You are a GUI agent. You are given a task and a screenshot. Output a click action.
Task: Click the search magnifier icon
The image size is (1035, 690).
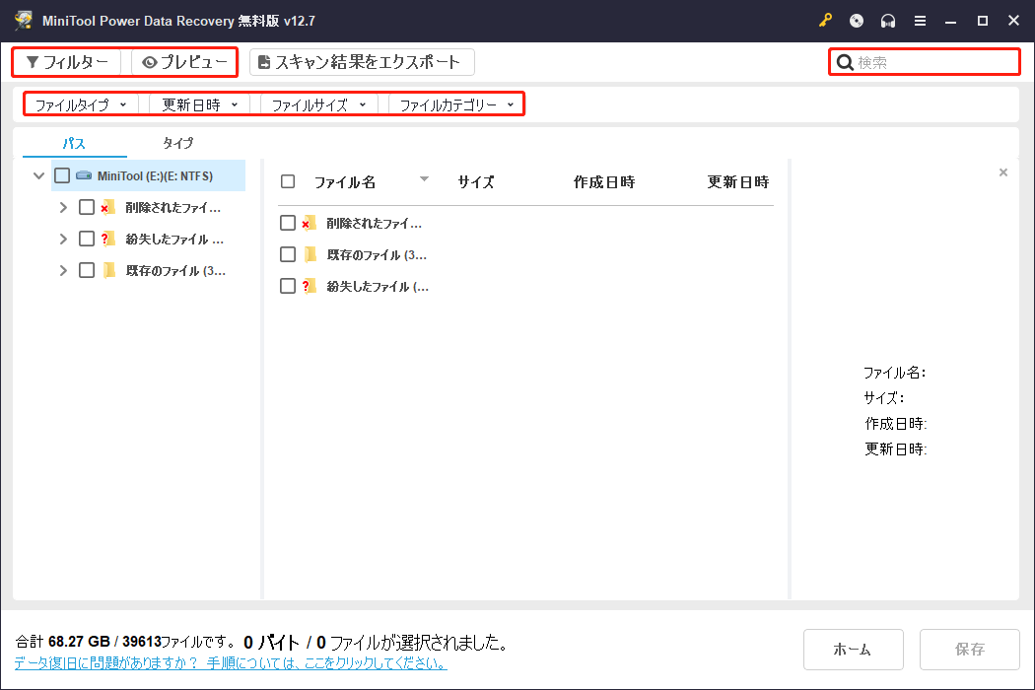[846, 61]
